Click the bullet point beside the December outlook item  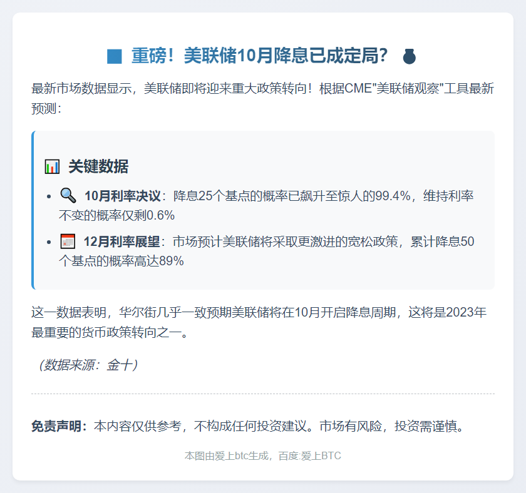(x=48, y=241)
